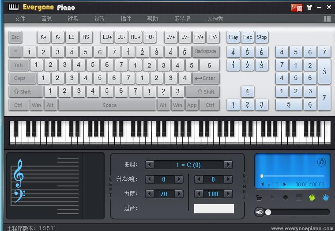Click the Esc key on the virtual keyboard
Viewport: 335px width, 231px height.
coord(15,37)
